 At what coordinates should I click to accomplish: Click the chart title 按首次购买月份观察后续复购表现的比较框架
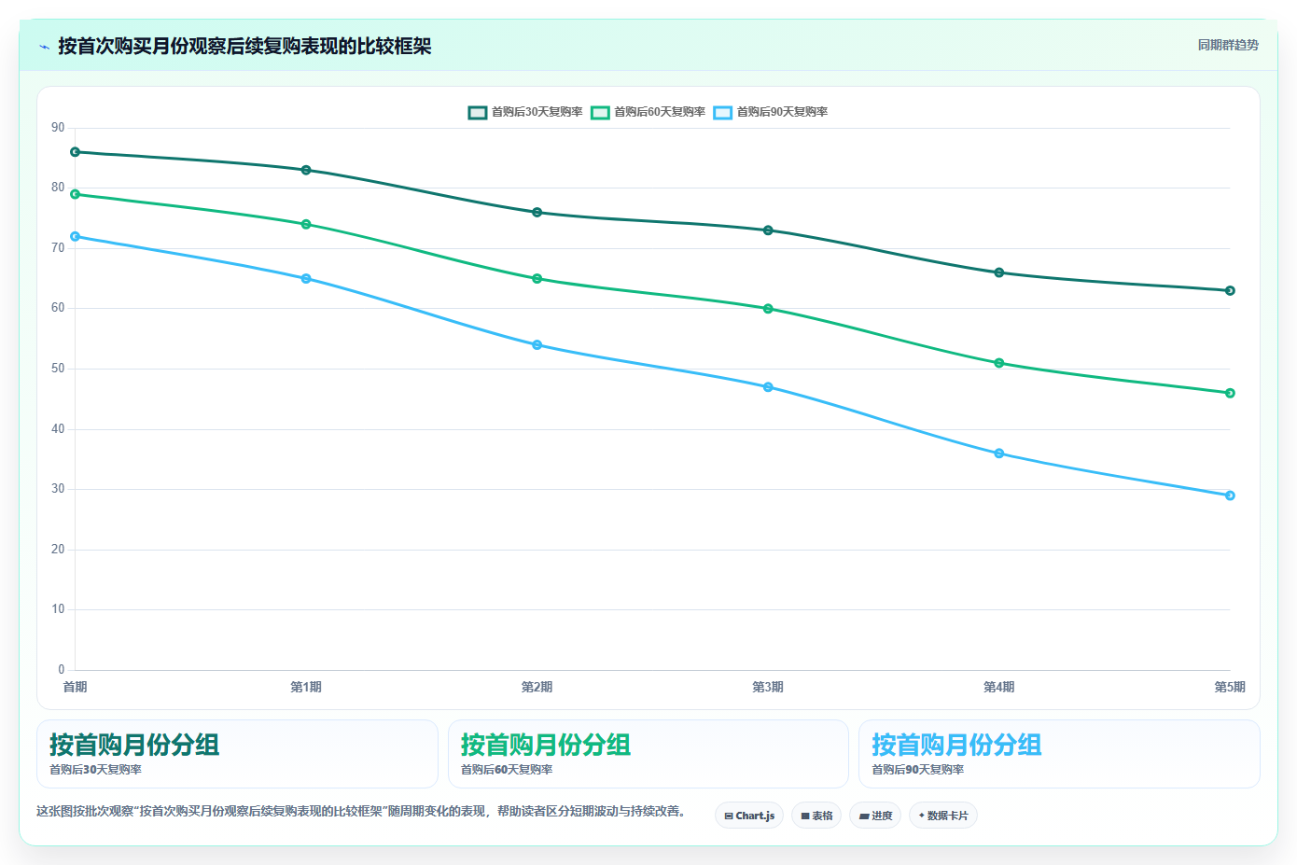point(244,46)
